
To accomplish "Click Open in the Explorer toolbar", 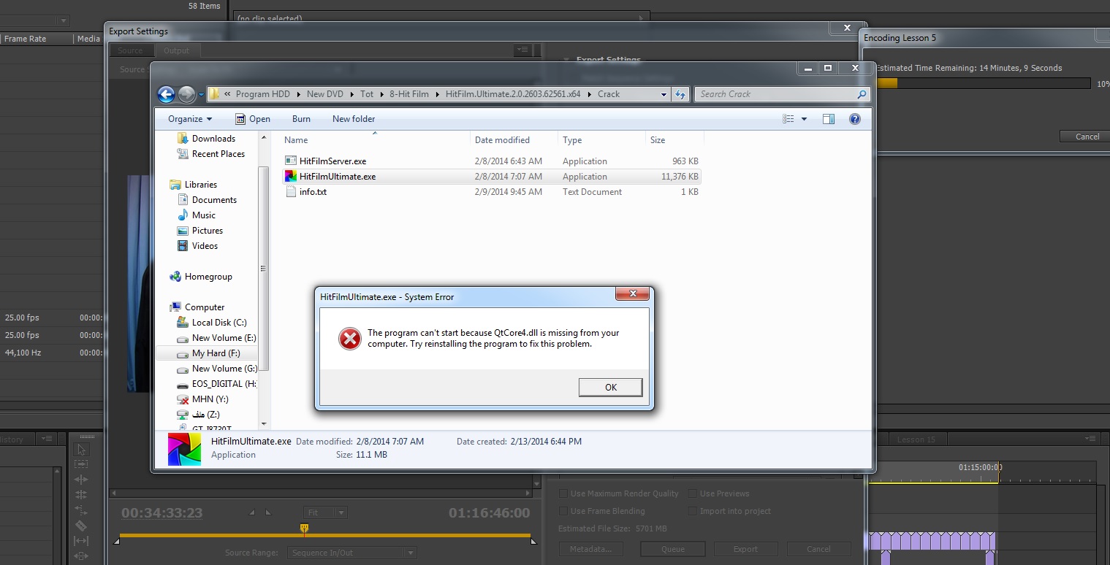I will (x=253, y=119).
